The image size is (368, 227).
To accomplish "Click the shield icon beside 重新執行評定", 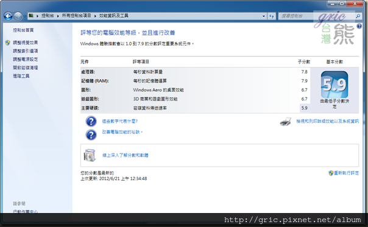I will [x=331, y=173].
